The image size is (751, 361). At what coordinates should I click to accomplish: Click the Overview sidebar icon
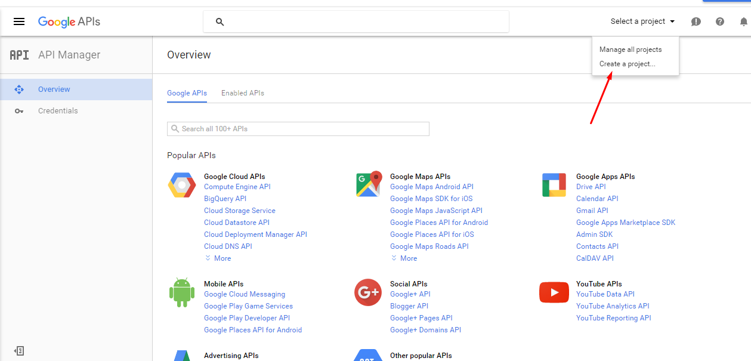(x=19, y=90)
